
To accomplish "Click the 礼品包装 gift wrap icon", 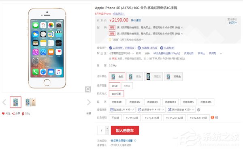I will 162,48.
